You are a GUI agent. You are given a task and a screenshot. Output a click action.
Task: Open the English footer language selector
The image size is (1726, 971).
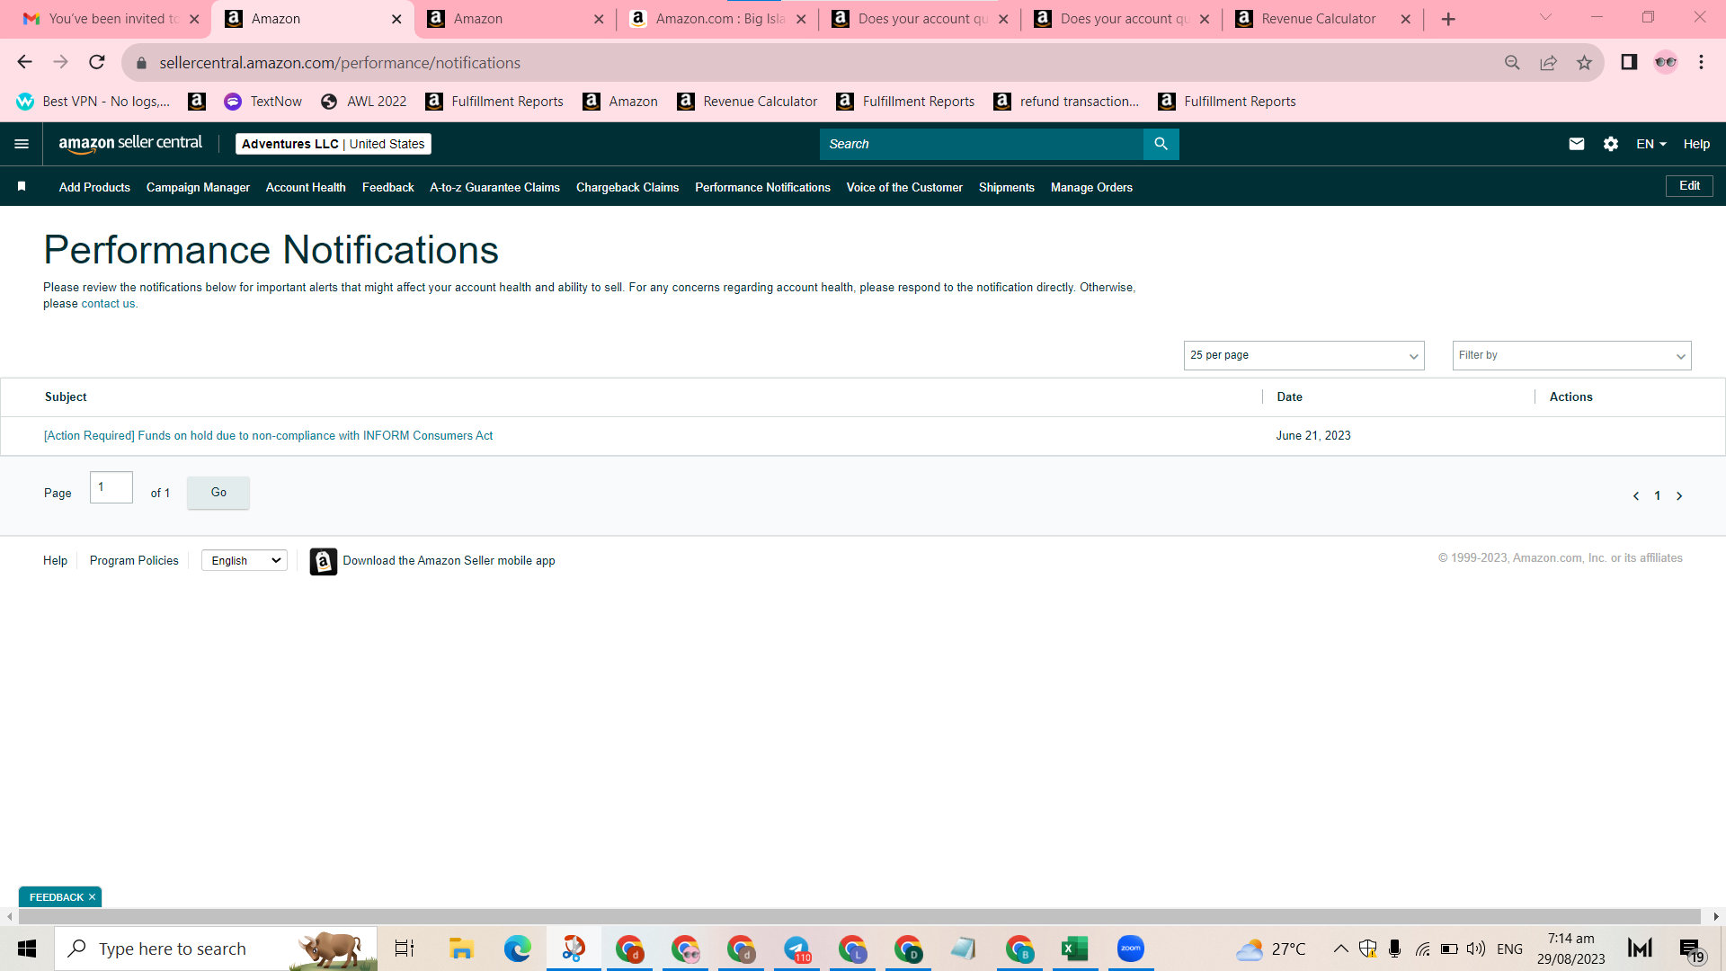pos(245,560)
